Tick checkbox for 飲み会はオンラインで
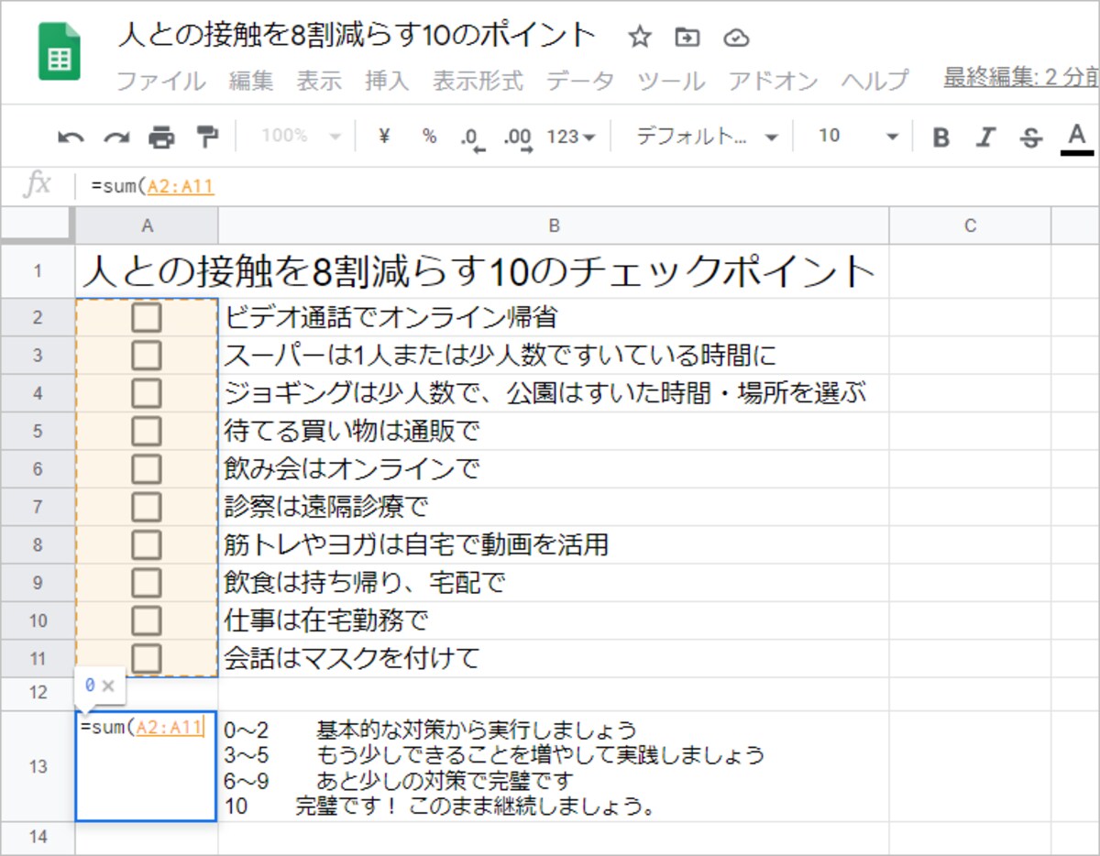1100x856 pixels. click(x=147, y=468)
